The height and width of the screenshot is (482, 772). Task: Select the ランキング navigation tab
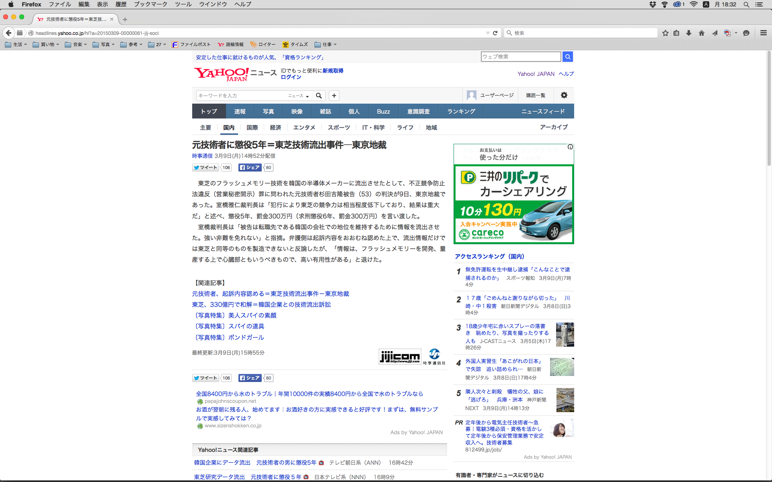point(461,111)
